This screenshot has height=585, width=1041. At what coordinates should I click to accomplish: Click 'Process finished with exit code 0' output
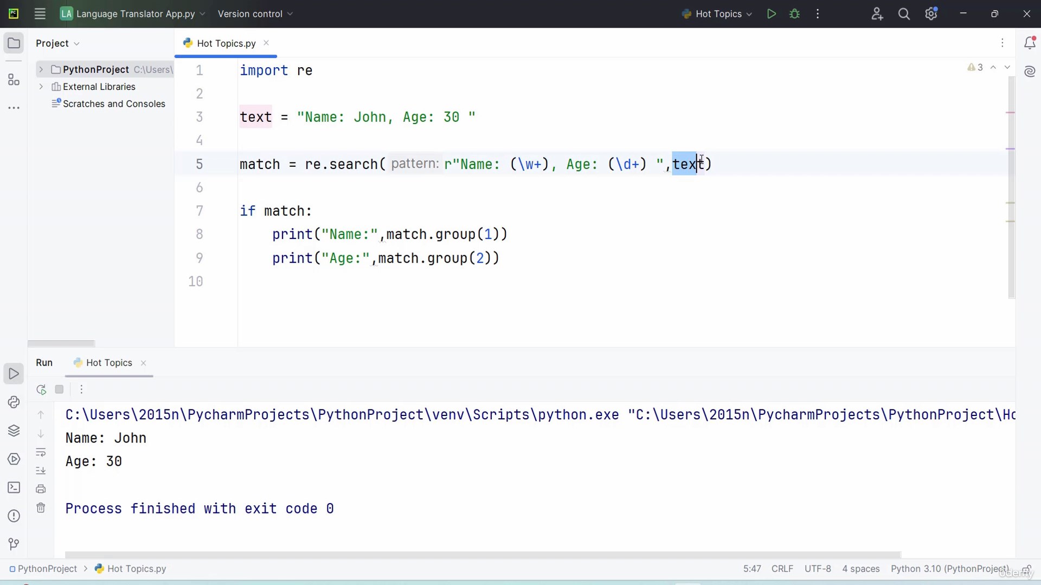pyautogui.click(x=200, y=509)
